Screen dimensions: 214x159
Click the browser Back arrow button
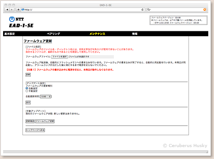7,10
